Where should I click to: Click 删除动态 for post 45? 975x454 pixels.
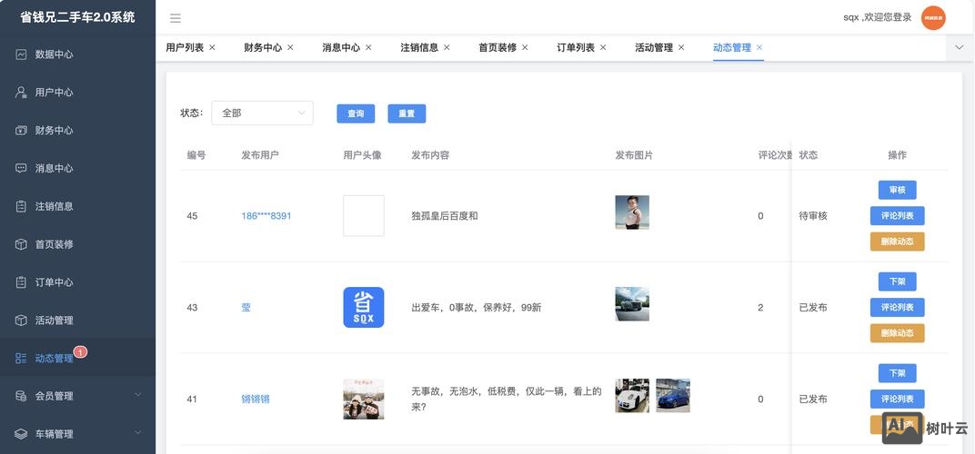[x=898, y=242]
